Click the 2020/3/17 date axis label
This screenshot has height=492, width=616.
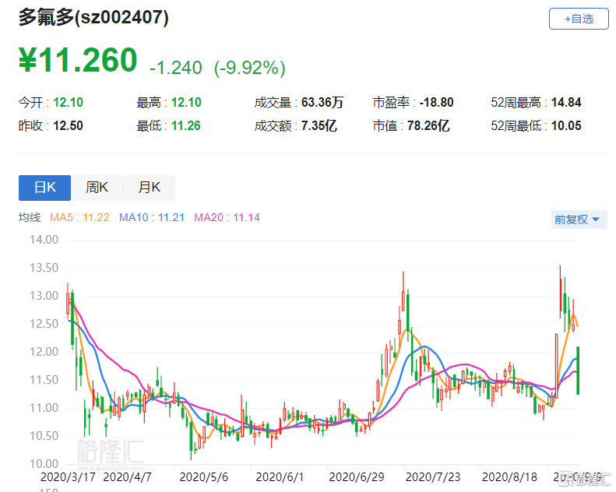(x=68, y=477)
